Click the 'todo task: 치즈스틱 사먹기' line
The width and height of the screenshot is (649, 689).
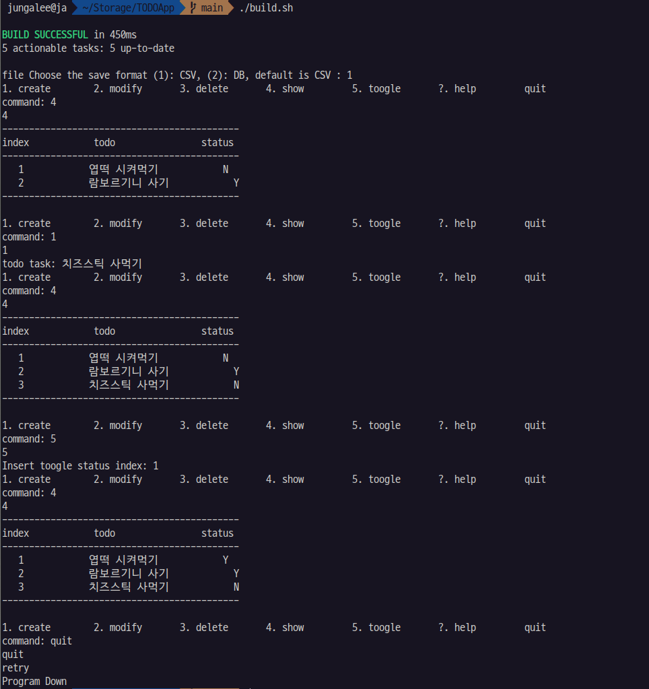pos(72,263)
